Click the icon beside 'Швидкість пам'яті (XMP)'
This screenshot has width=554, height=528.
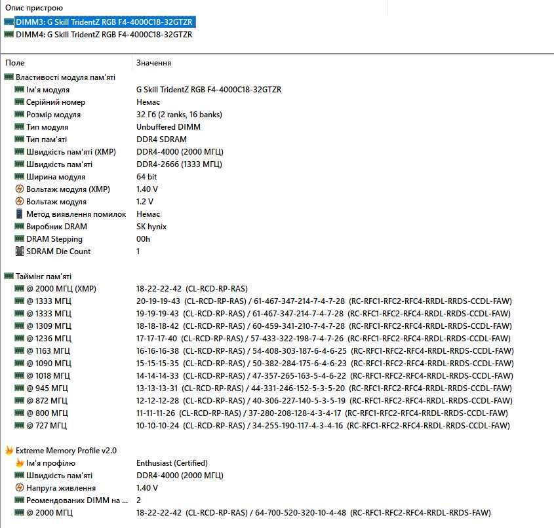point(20,151)
